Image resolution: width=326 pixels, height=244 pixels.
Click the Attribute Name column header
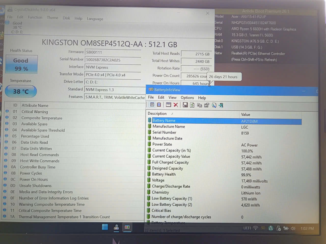click(35, 105)
